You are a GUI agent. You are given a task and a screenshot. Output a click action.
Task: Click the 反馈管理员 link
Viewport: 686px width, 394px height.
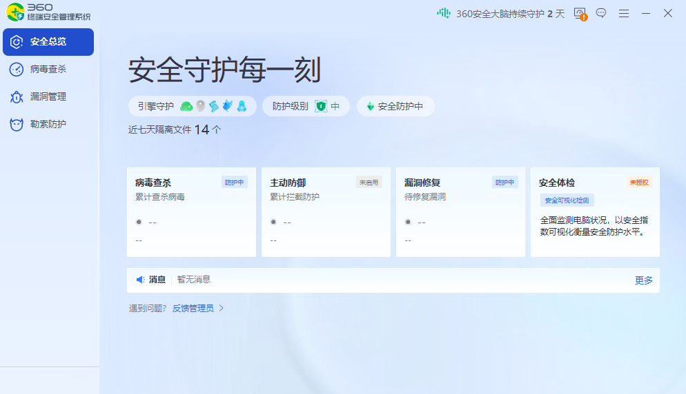coord(193,308)
